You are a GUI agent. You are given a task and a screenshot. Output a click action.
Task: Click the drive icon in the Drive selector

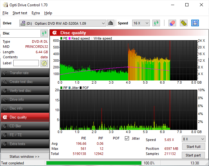point(23,23)
